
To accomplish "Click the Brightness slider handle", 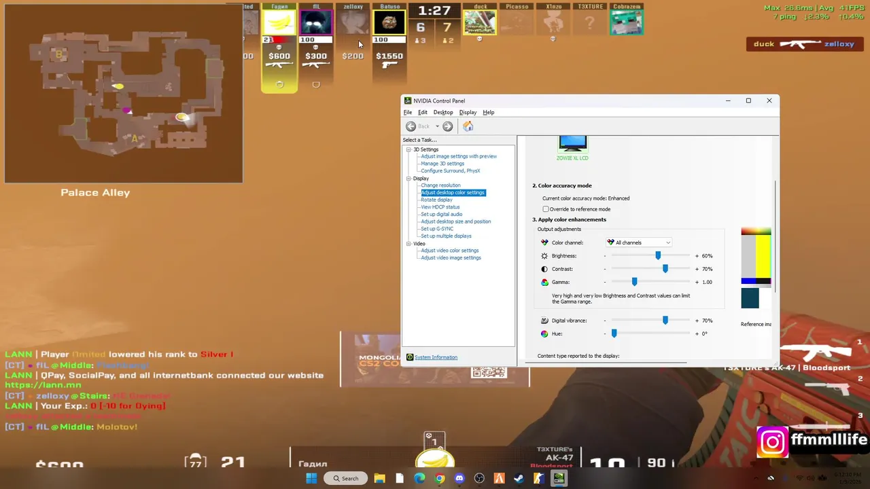I will tap(658, 256).
